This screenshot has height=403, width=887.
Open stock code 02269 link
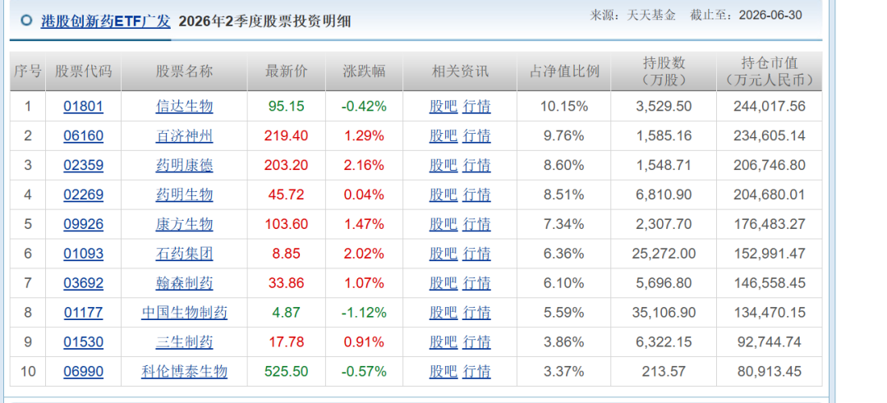83,195
